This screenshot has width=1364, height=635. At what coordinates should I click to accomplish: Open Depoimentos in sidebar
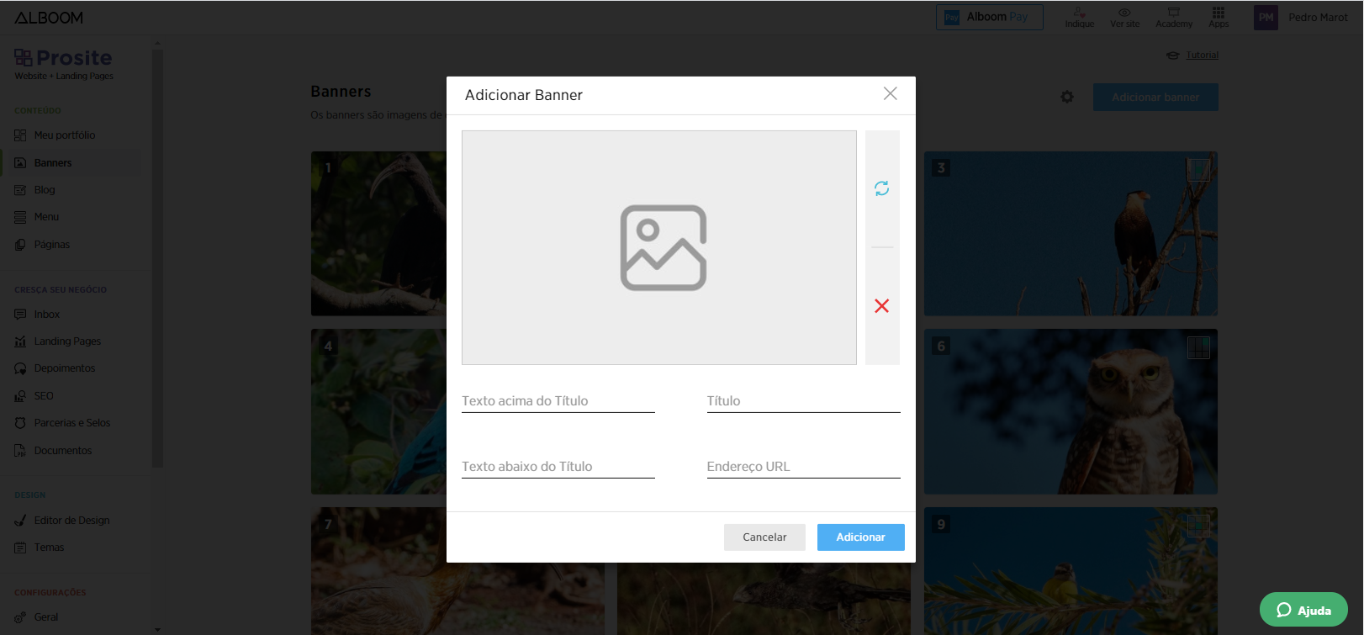(65, 368)
